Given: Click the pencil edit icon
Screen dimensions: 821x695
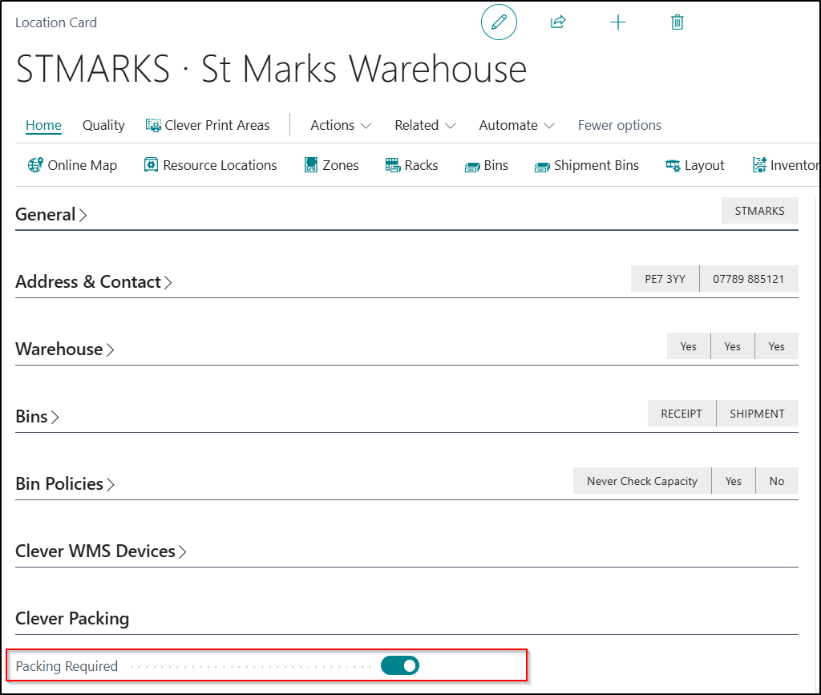Looking at the screenshot, I should pyautogui.click(x=499, y=22).
